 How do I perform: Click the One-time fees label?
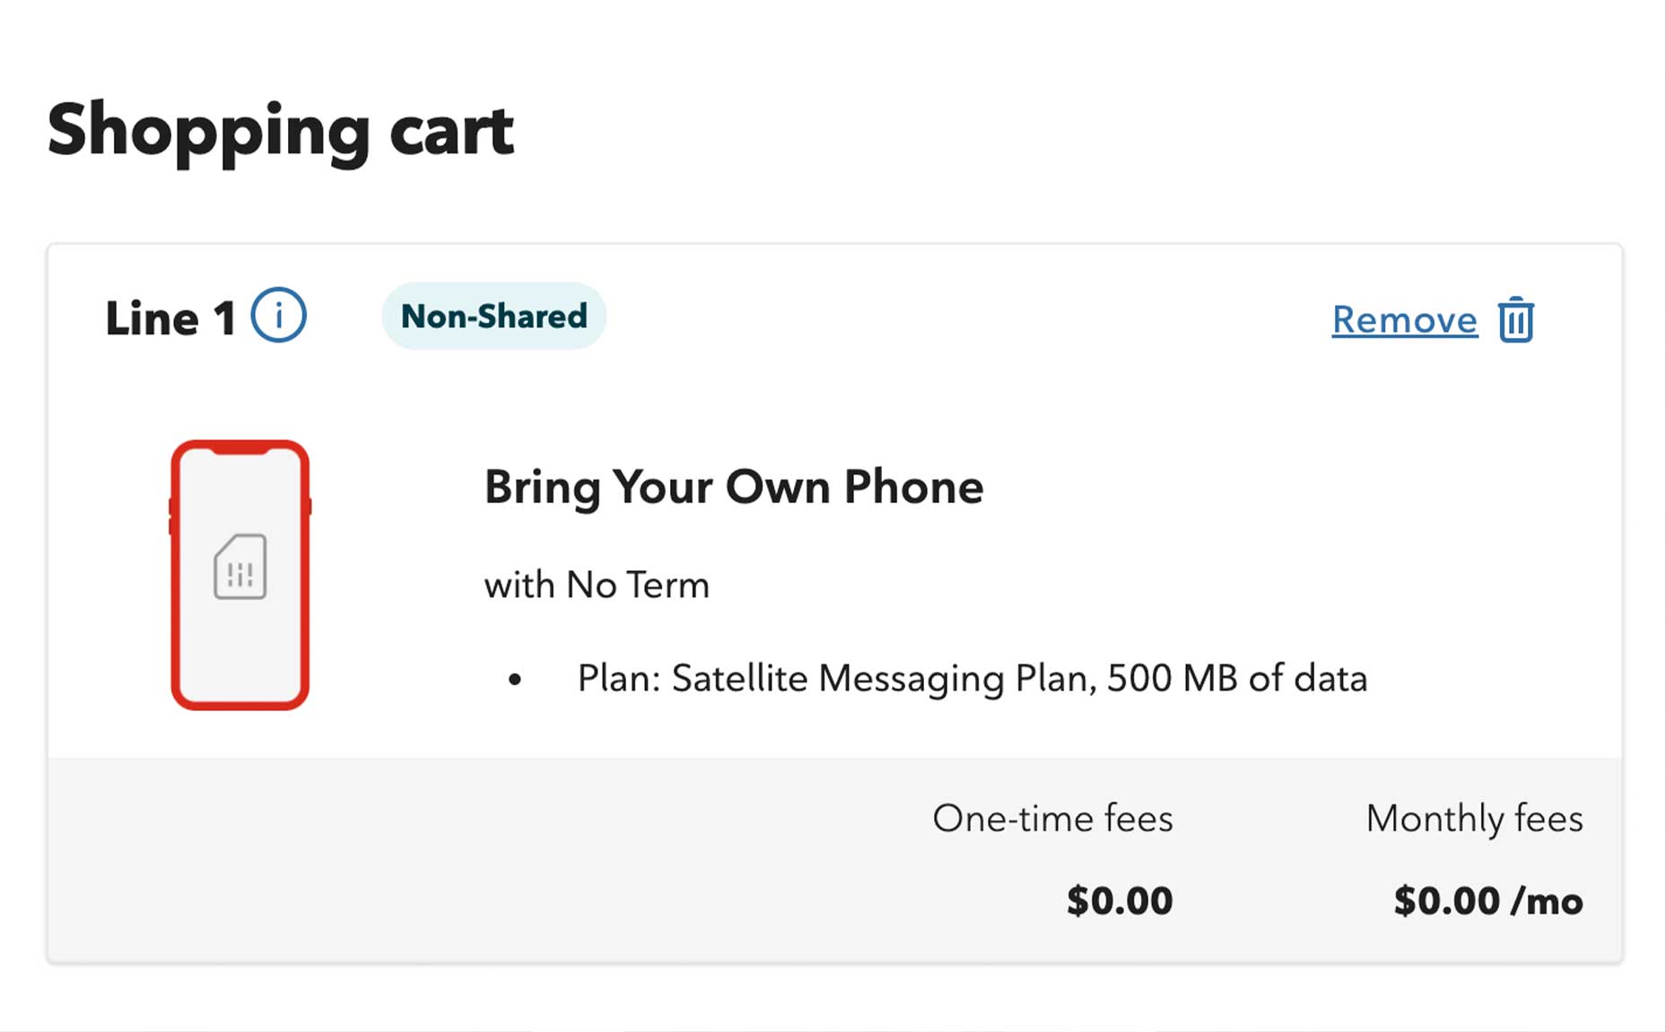[1052, 819]
